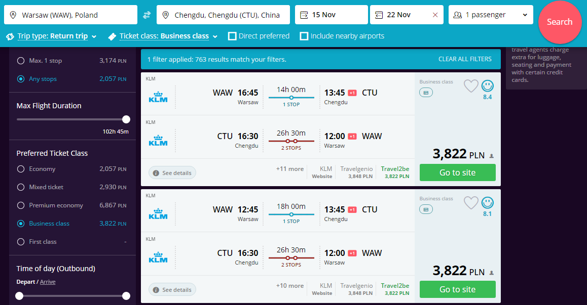Click info icon in first See details

point(156,173)
